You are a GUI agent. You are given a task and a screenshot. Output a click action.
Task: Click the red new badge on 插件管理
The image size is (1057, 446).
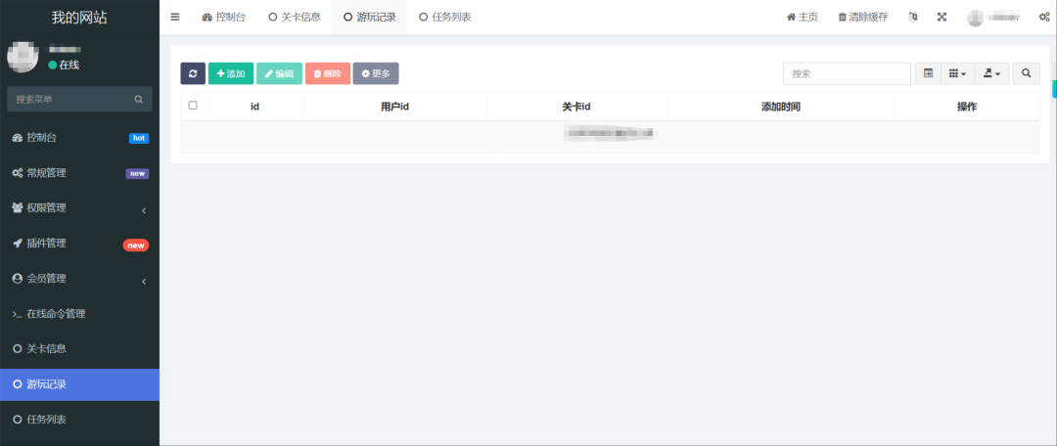coord(135,245)
